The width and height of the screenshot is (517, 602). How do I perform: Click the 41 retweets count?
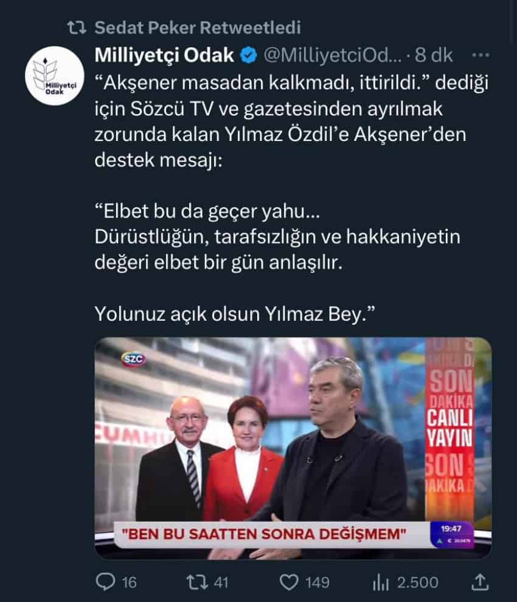click(x=221, y=583)
